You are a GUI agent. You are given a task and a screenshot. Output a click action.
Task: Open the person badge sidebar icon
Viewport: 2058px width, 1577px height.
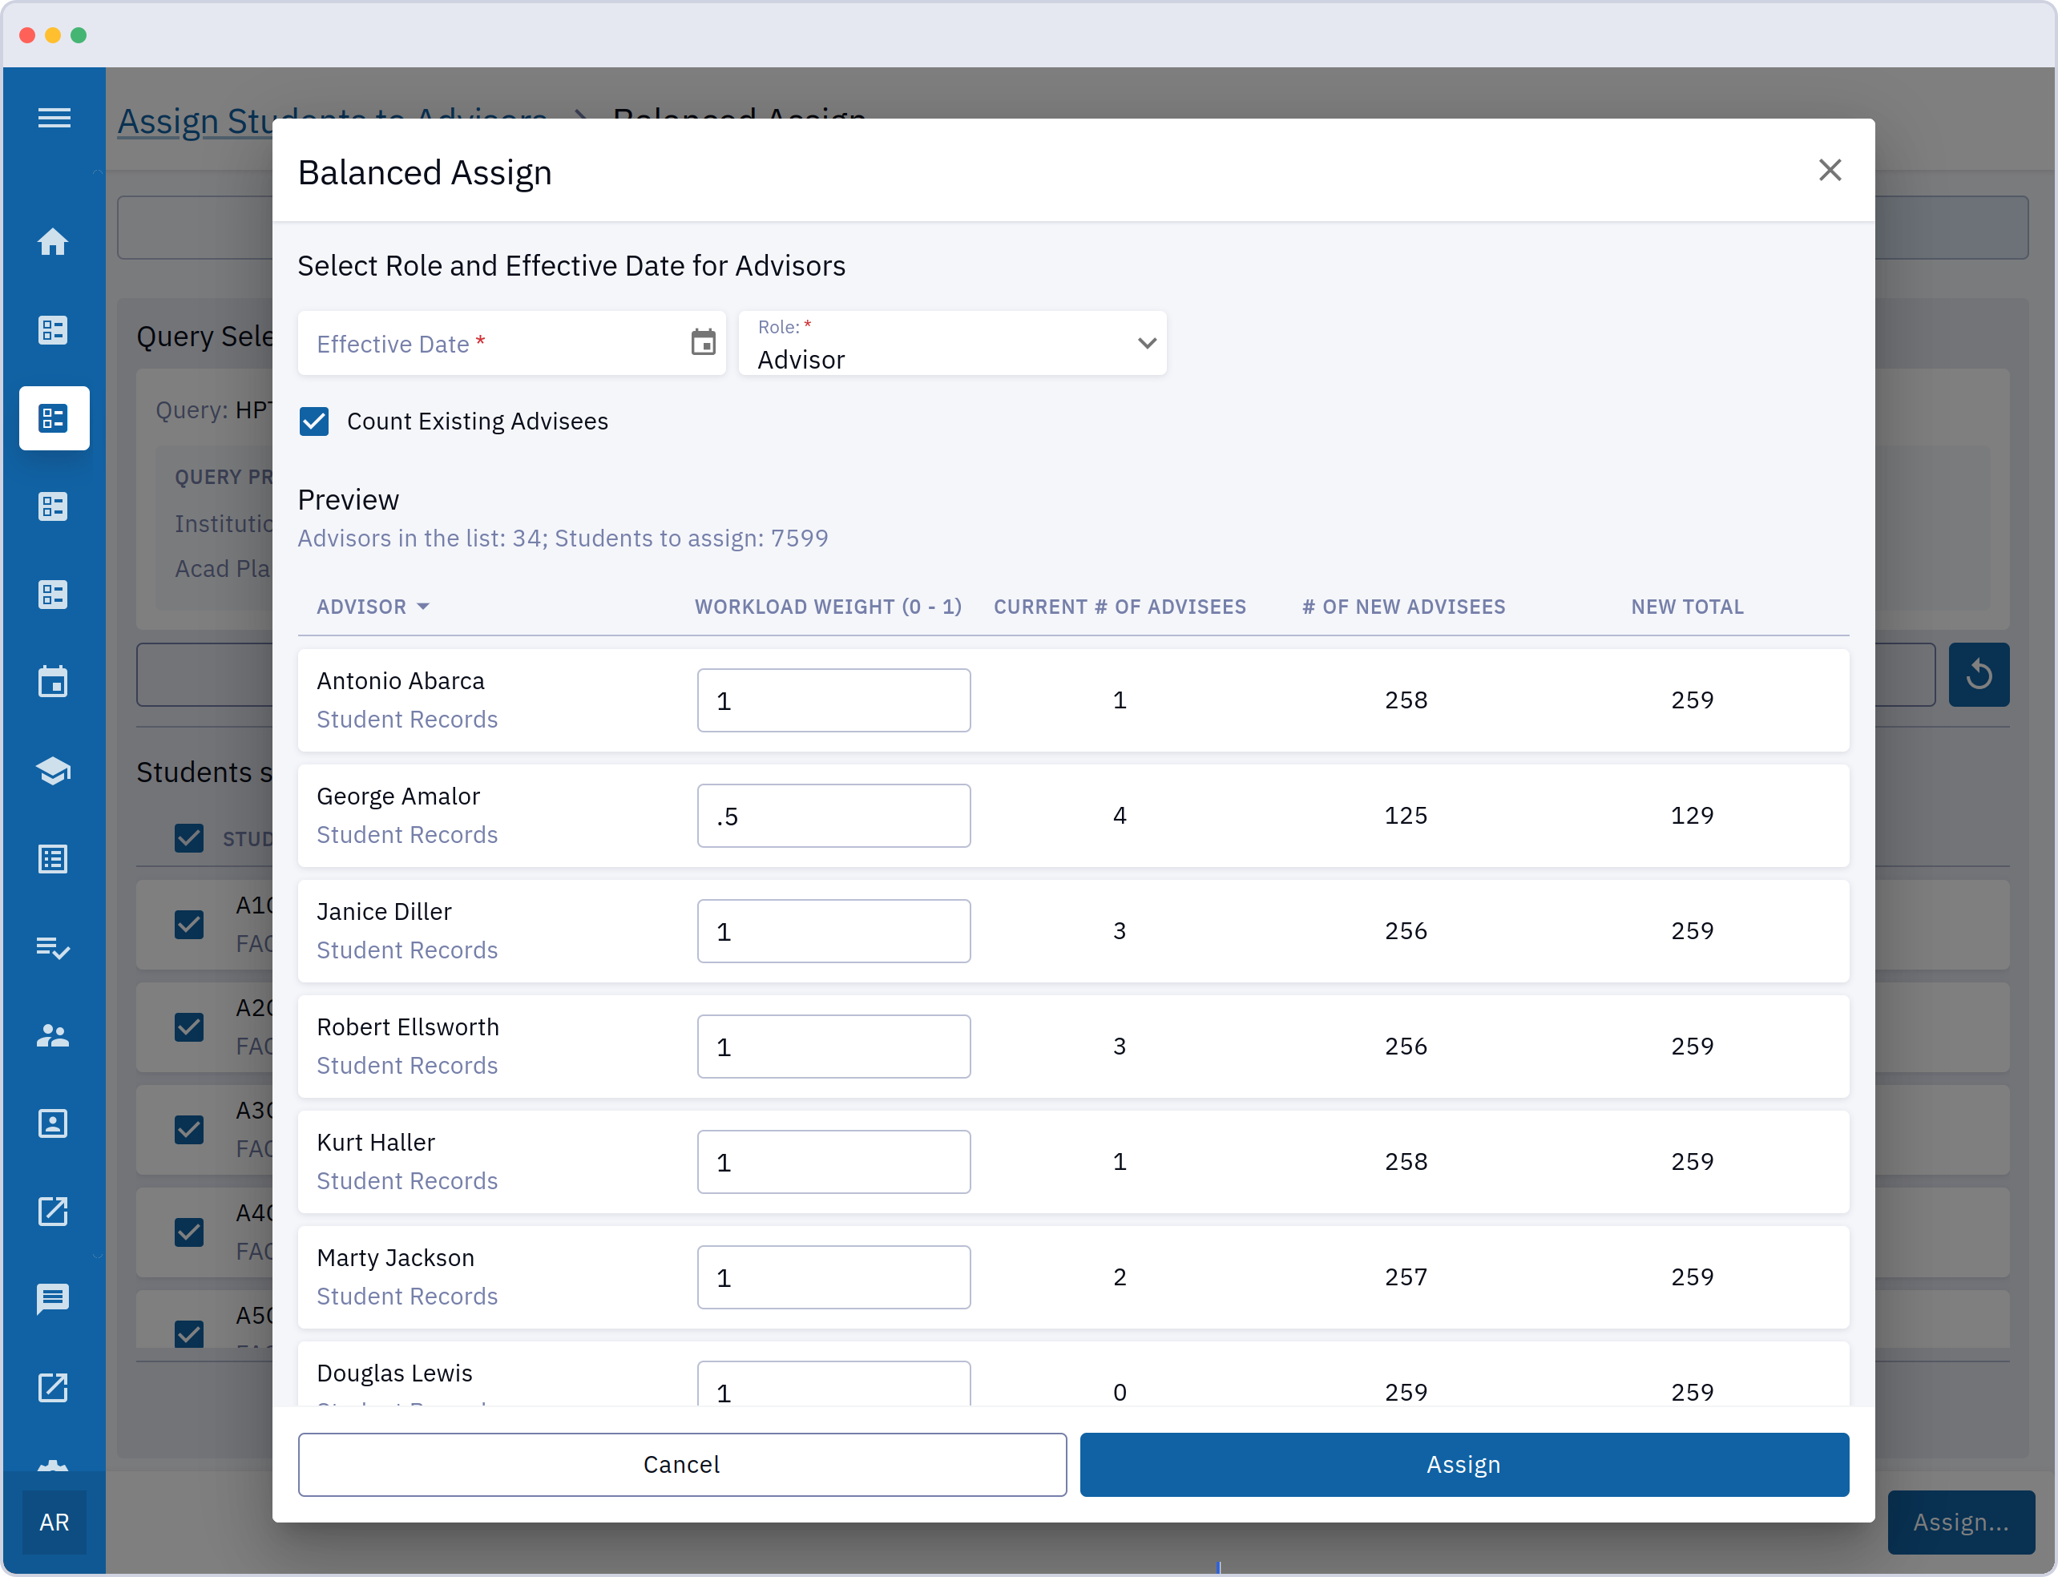[54, 1123]
